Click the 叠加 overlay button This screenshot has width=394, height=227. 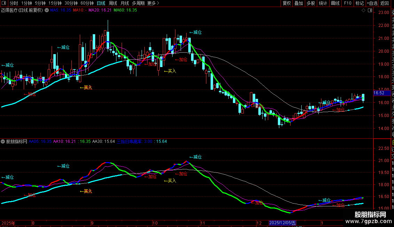tap(299, 3)
